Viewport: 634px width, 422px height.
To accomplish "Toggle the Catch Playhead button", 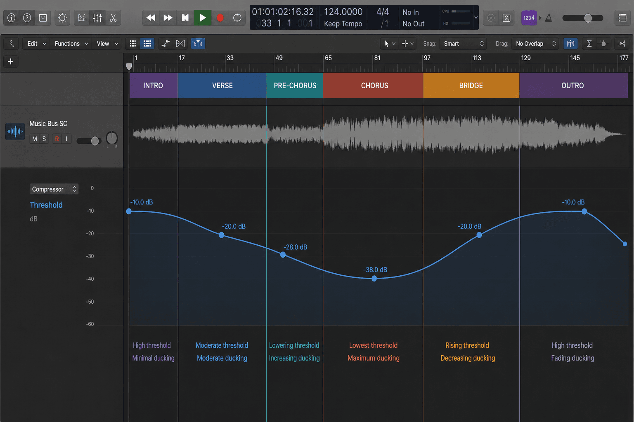I will pos(198,44).
